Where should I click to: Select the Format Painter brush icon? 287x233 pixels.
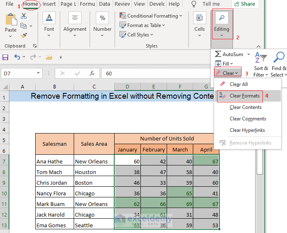coord(24,35)
